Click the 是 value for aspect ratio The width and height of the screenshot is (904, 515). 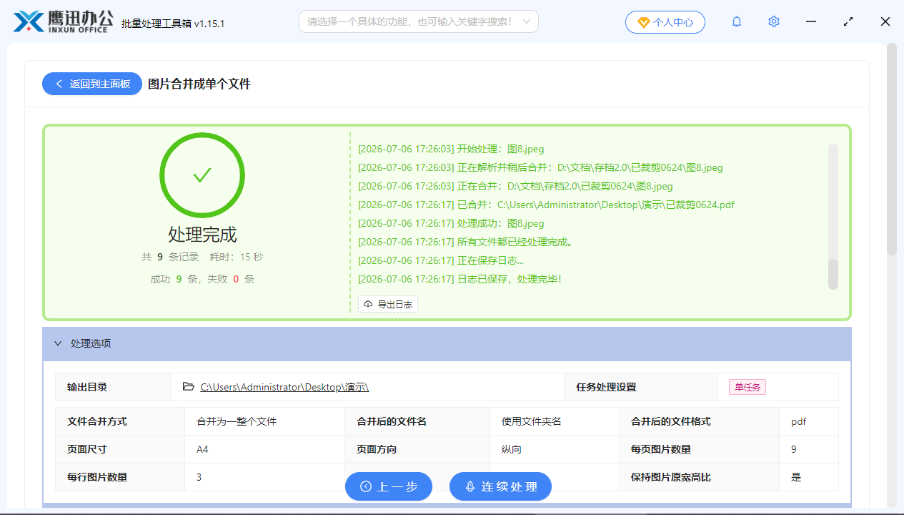[796, 477]
